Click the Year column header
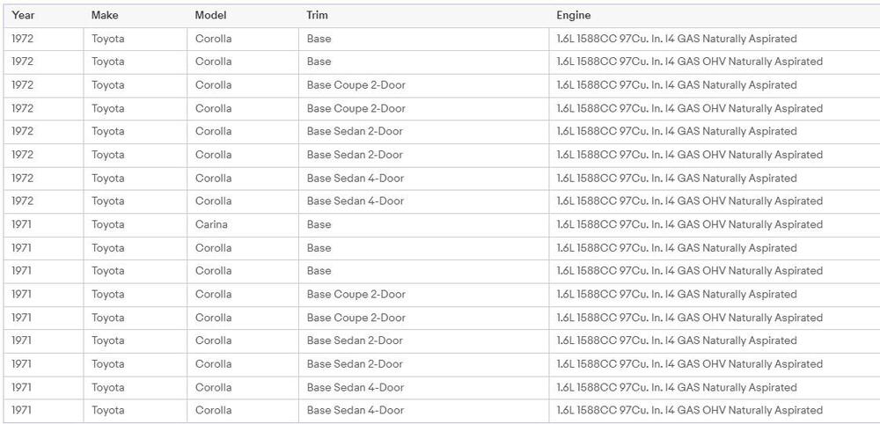Viewport: 880px width, 424px height. tap(43, 16)
